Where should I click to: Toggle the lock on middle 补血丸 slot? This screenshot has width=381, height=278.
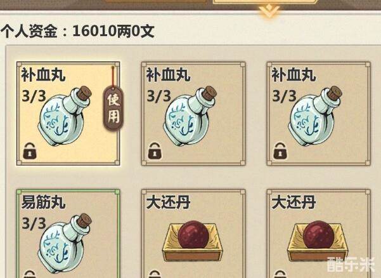click(x=155, y=151)
